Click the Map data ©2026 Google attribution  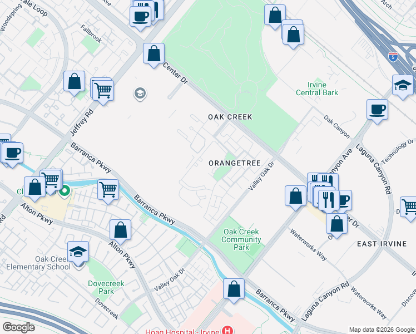(382, 330)
